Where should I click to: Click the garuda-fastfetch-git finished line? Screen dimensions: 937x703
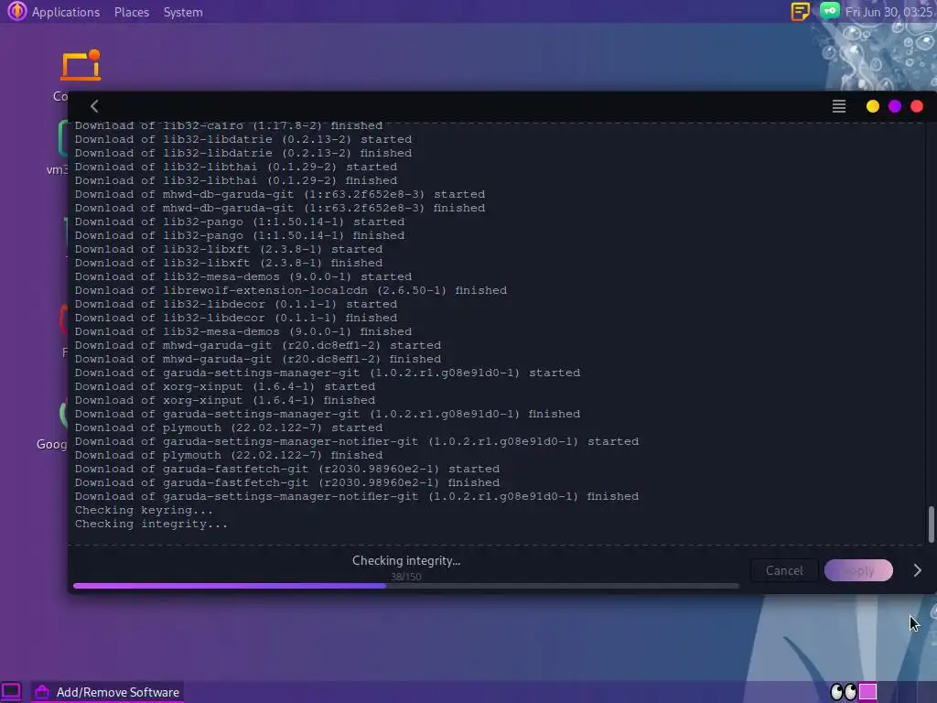[287, 482]
